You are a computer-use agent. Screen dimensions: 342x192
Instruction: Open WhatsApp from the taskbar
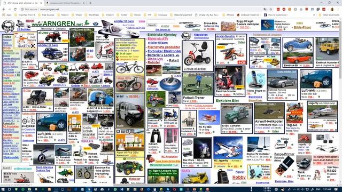(115, 189)
